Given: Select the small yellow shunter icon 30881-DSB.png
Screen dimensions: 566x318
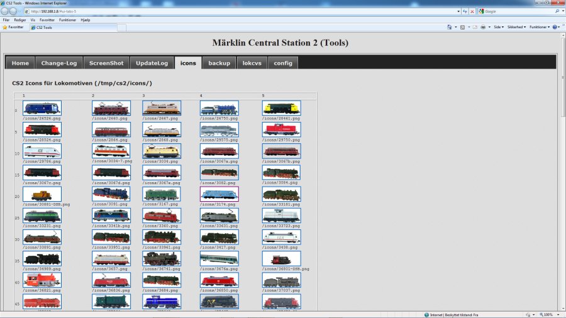Looking at the screenshot, I should pyautogui.click(x=42, y=194).
